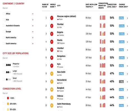The height and width of the screenshot is (111, 131).
Task: Click the Large city size houses icon
Action: tap(8, 72)
